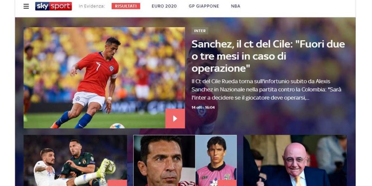This screenshot has width=372, height=186.
Task: Click the In Evidenza label
Action: (92, 6)
